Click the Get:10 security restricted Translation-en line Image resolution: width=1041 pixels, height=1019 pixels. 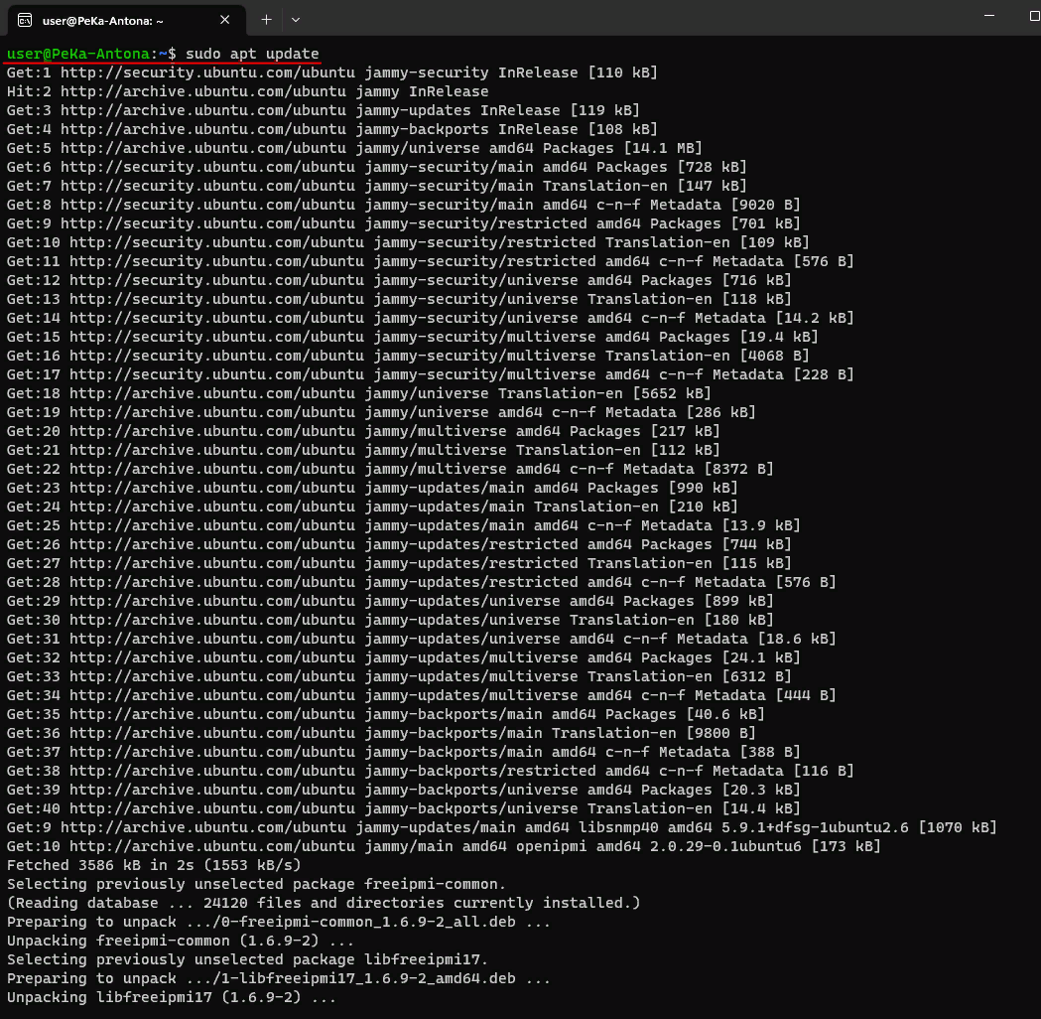[408, 242]
